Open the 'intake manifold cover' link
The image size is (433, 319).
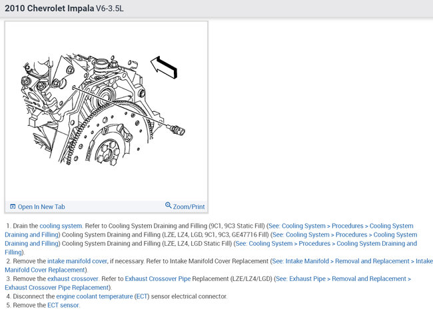77,261
